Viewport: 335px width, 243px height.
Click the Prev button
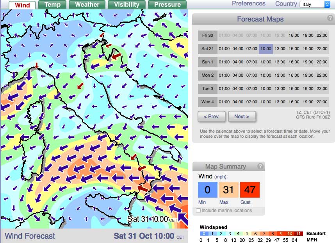(211, 116)
